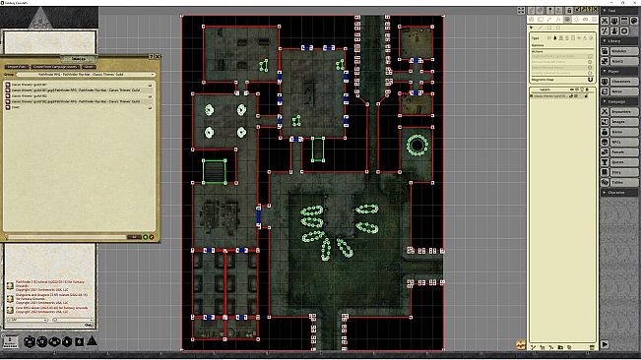Click the Encounters button
Image resolution: width=641 pixels, height=360 pixels.
(x=624, y=111)
